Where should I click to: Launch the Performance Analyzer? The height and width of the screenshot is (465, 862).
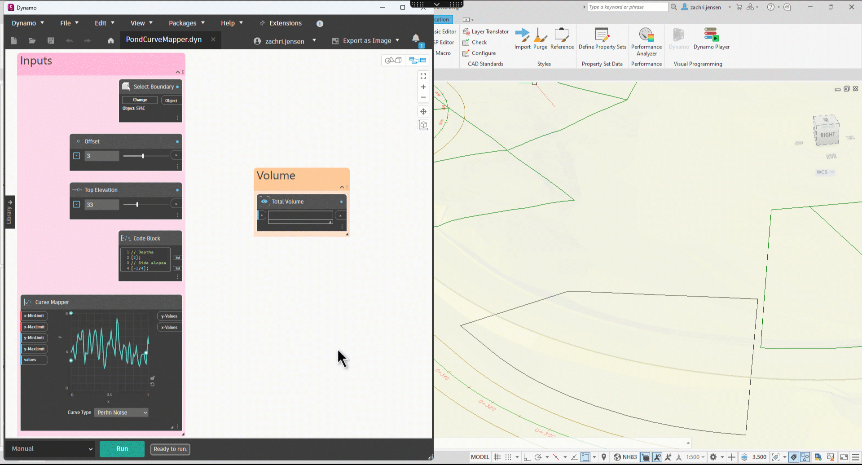(646, 42)
